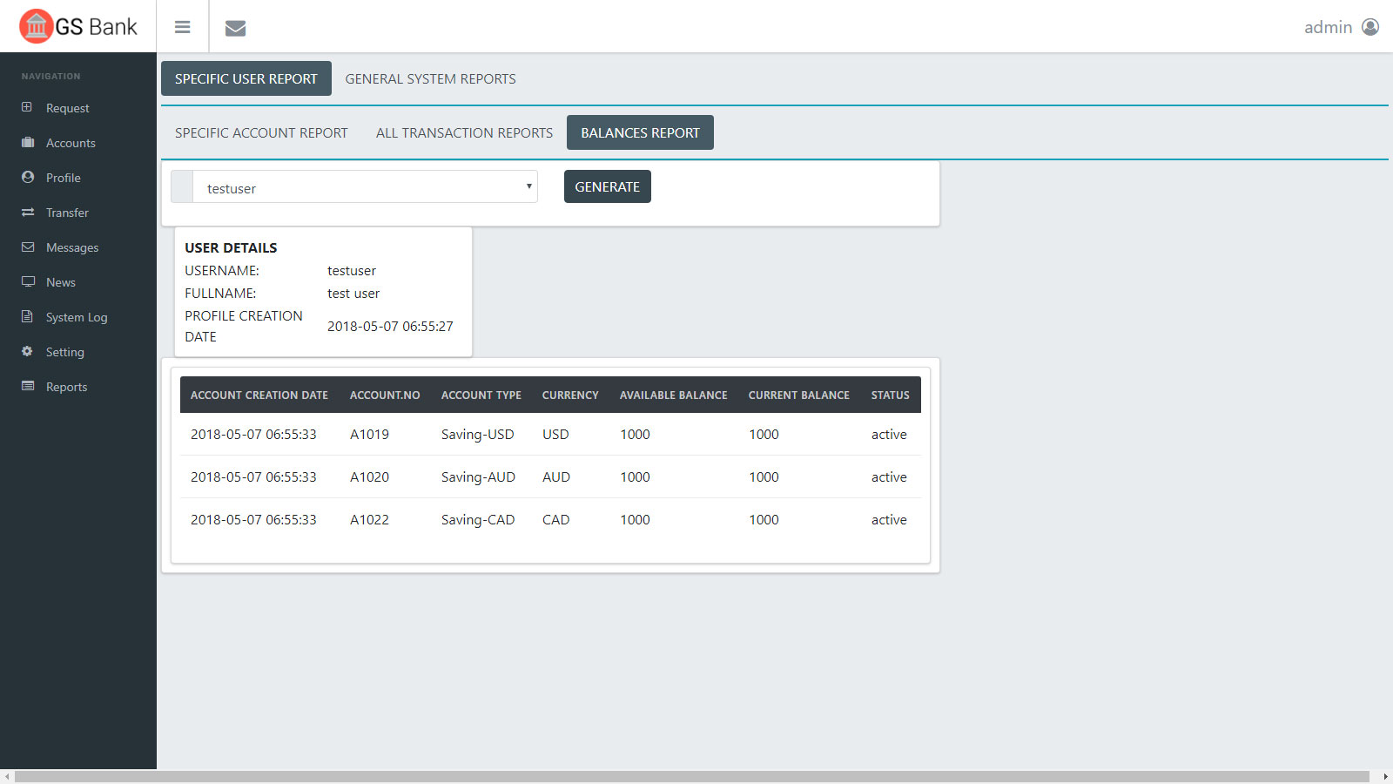
Task: Open Messages in the navigation
Action: 72,247
